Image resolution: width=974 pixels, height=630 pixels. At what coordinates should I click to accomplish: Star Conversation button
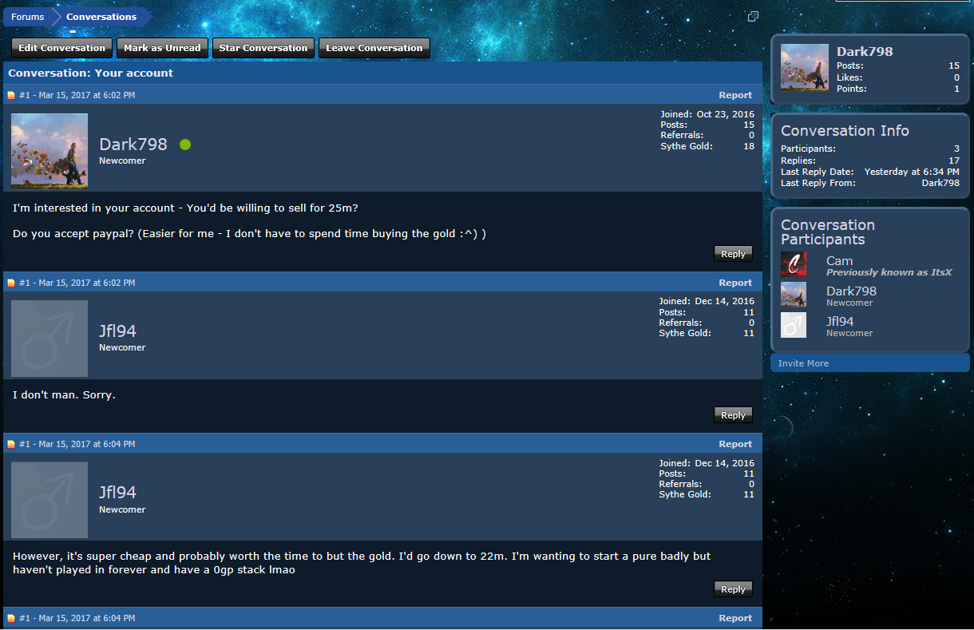point(263,48)
